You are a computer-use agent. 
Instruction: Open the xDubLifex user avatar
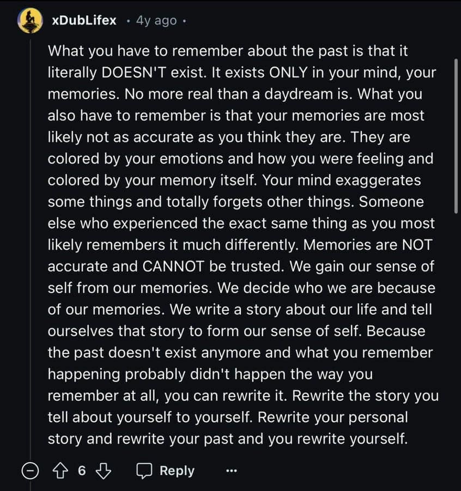pyautogui.click(x=31, y=20)
